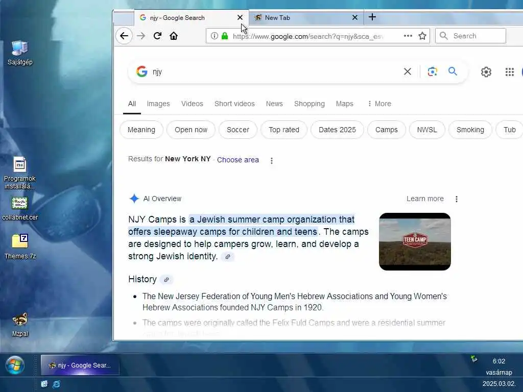Reload the current page
The width and height of the screenshot is (523, 392).
(x=157, y=36)
